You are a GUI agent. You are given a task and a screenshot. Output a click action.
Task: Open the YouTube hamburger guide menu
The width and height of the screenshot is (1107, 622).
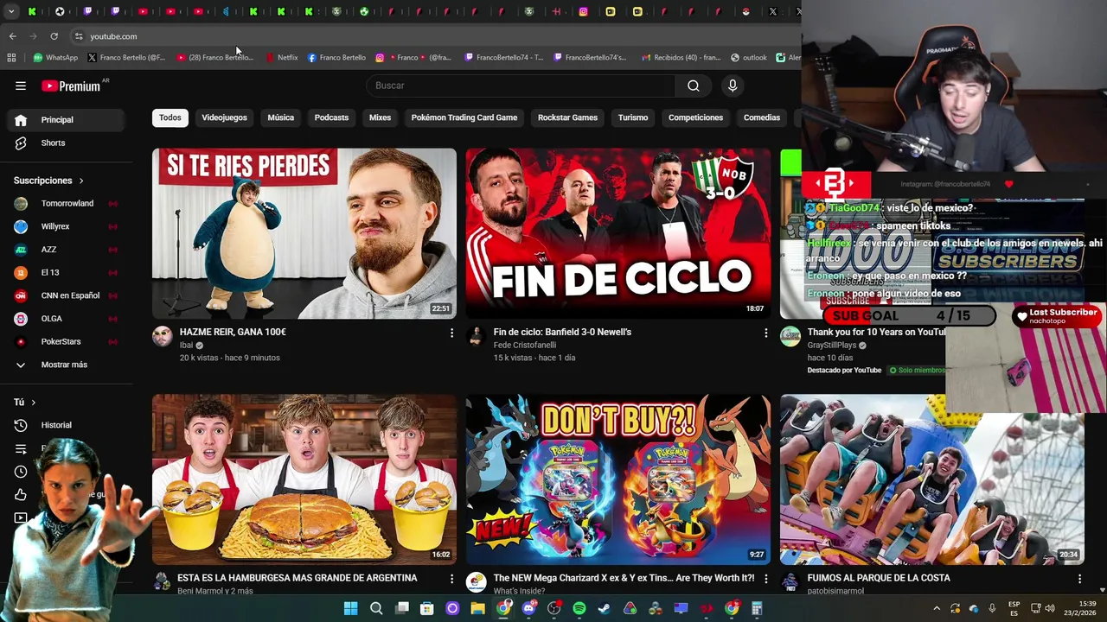click(21, 86)
